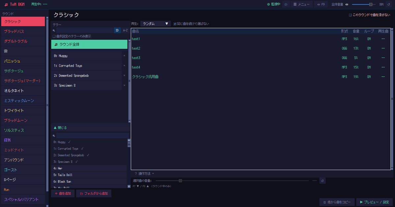395x207 pixels.
Task: Select the 狂気 round
Action: coord(23,140)
